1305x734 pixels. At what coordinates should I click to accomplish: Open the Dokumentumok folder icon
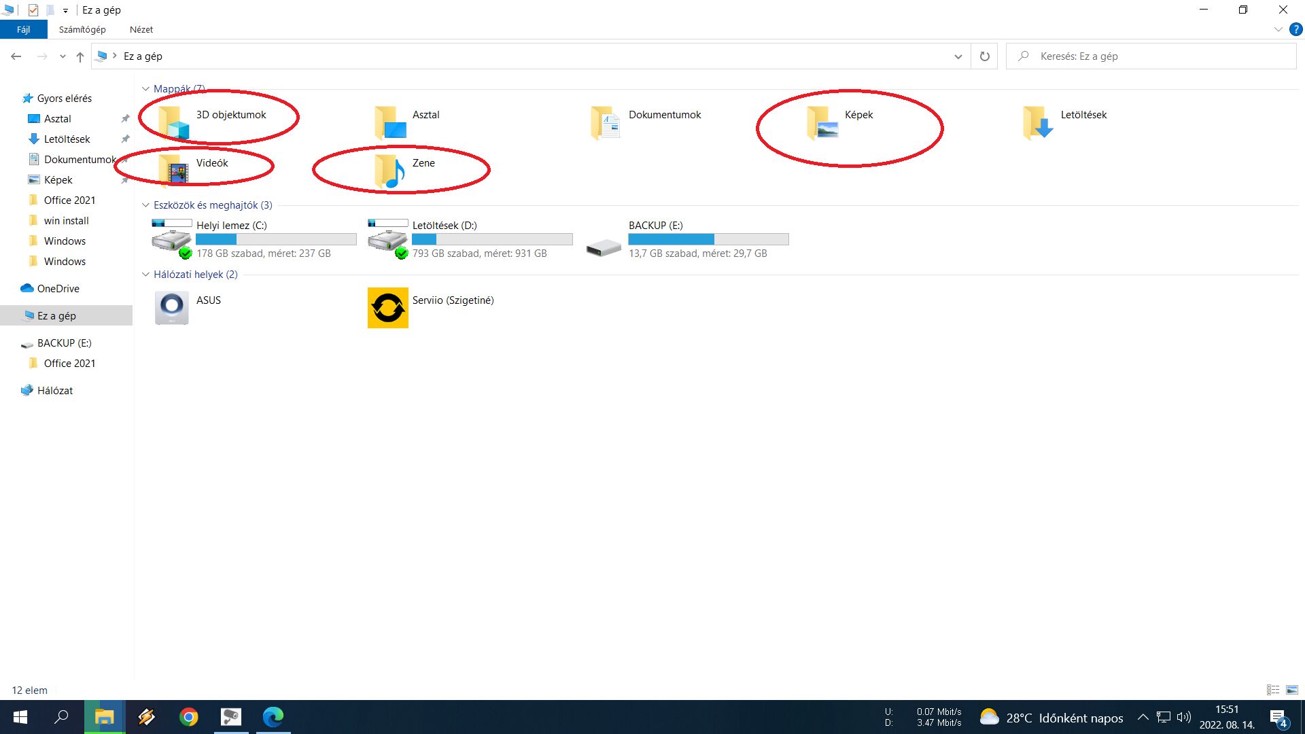pos(605,124)
